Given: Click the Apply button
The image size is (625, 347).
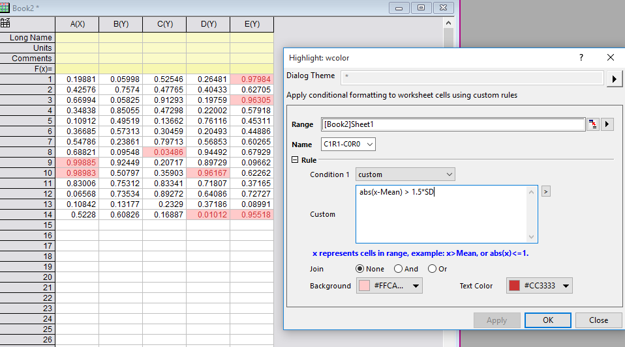Looking at the screenshot, I should tap(496, 320).
